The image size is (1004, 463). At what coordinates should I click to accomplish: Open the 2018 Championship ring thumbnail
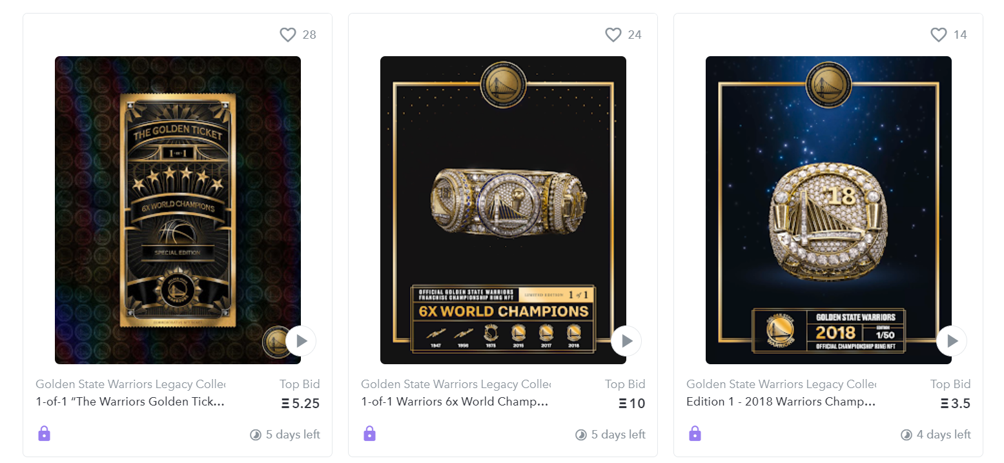(828, 210)
